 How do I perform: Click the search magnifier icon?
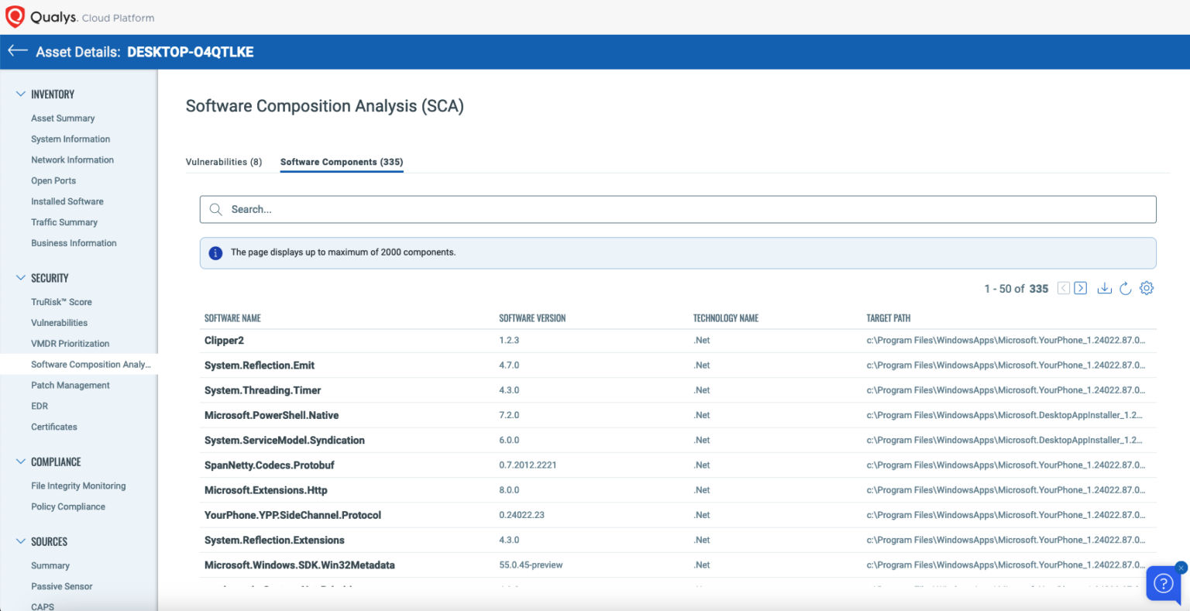point(215,209)
